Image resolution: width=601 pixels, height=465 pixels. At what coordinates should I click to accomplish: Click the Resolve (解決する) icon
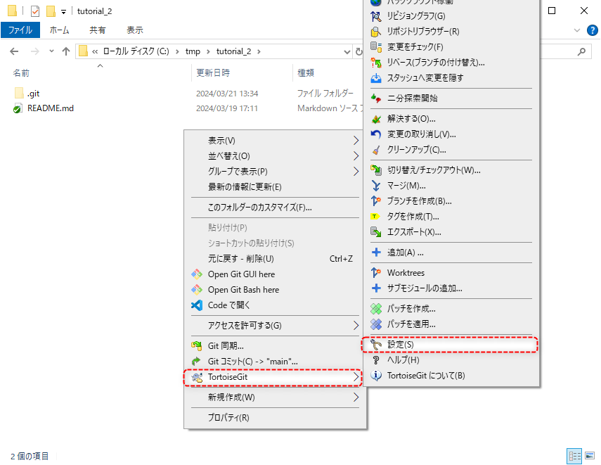point(376,119)
